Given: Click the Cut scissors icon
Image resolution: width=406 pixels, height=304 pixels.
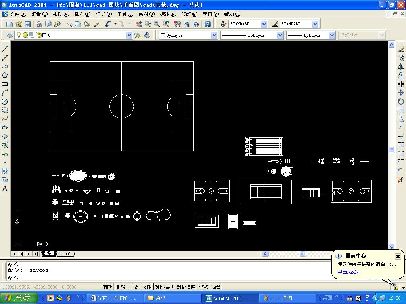Looking at the screenshot, I should (x=69, y=24).
